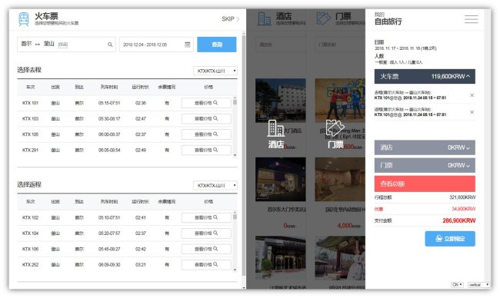500x298 pixels.
Task: Click the outbound train list scrollbar
Action: (235, 127)
